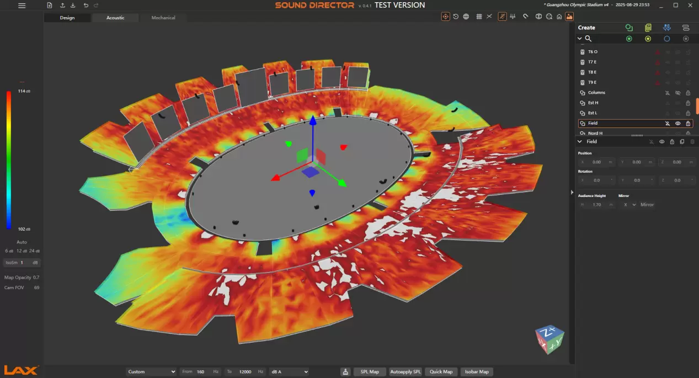699x378 pixels.
Task: Click the undo arrow icon
Action: 86,6
